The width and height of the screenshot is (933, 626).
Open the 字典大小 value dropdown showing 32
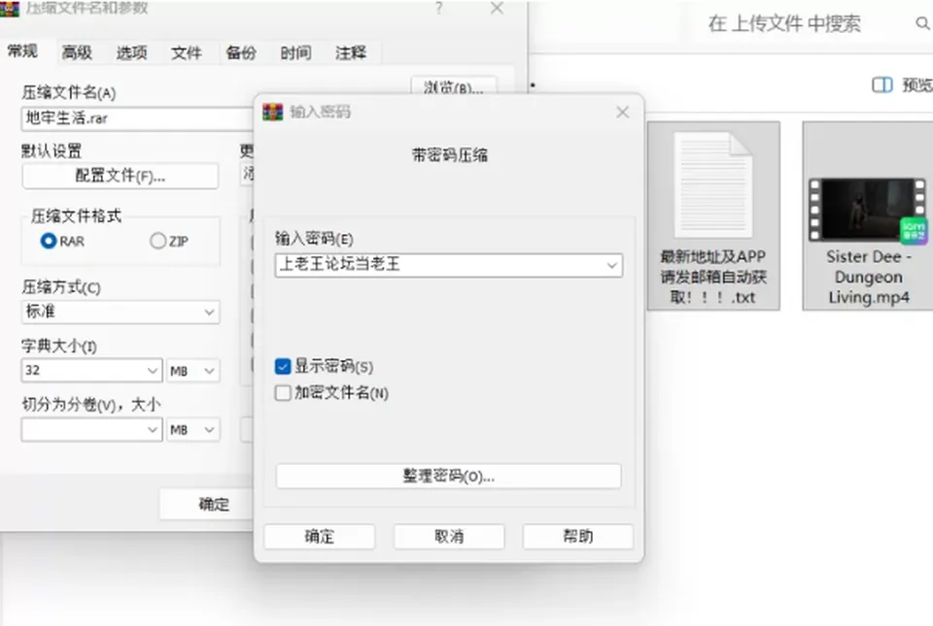(91, 371)
